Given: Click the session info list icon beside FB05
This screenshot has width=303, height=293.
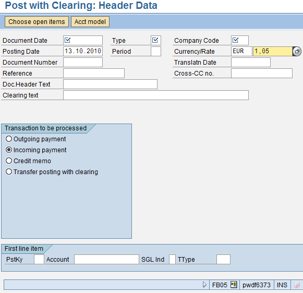Looking at the screenshot, I should point(234,285).
